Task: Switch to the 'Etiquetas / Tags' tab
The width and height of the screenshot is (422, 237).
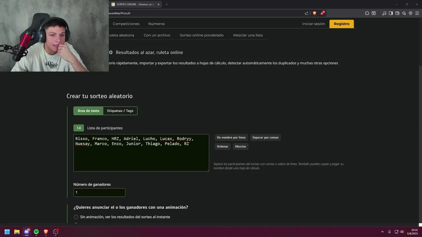Action: [x=120, y=111]
